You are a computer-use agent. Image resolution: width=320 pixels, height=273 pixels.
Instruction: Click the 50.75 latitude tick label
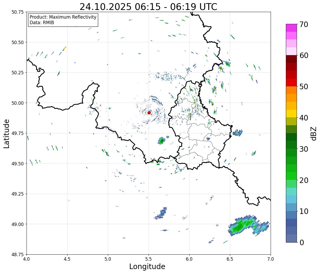18,12
